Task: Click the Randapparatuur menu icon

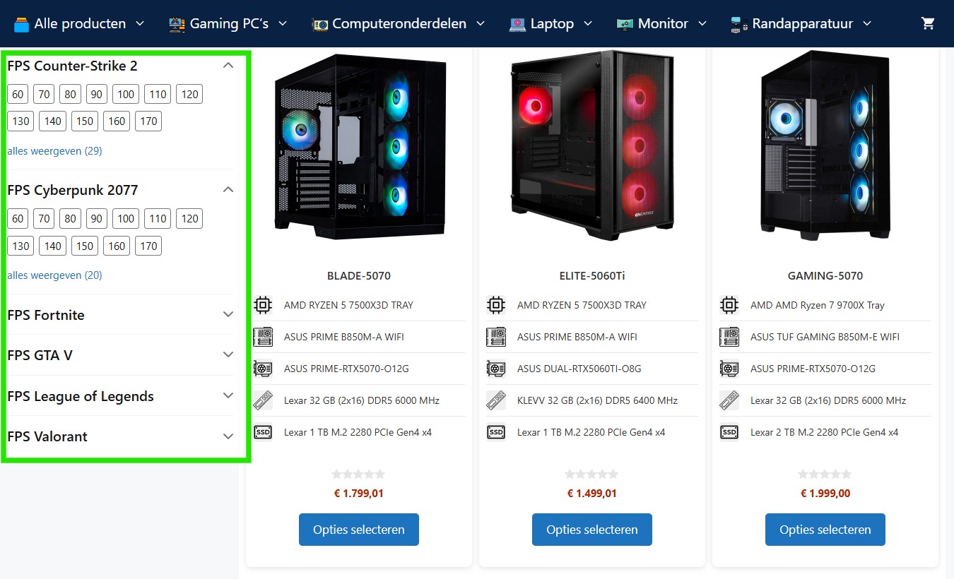Action: point(739,24)
